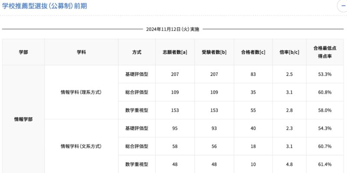The height and width of the screenshot is (173, 347).
Task: Select minimum score rate 58.0%
Action: point(324,110)
